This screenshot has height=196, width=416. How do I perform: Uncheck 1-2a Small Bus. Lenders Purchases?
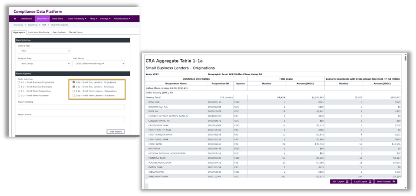pyautogui.click(x=74, y=87)
